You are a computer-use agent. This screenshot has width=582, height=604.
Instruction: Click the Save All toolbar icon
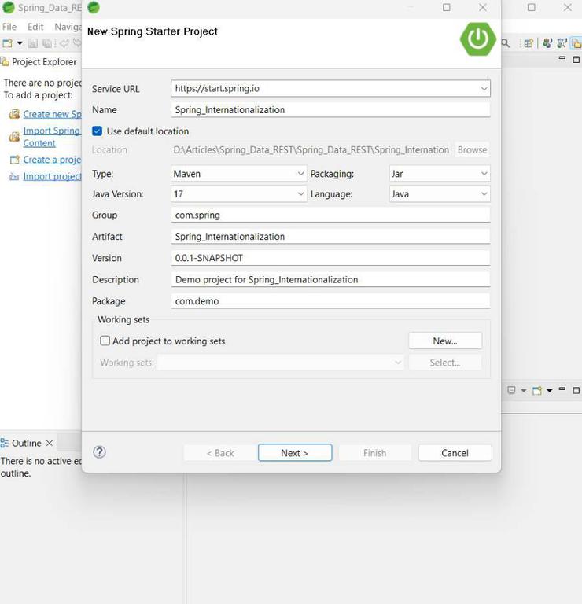coord(46,43)
